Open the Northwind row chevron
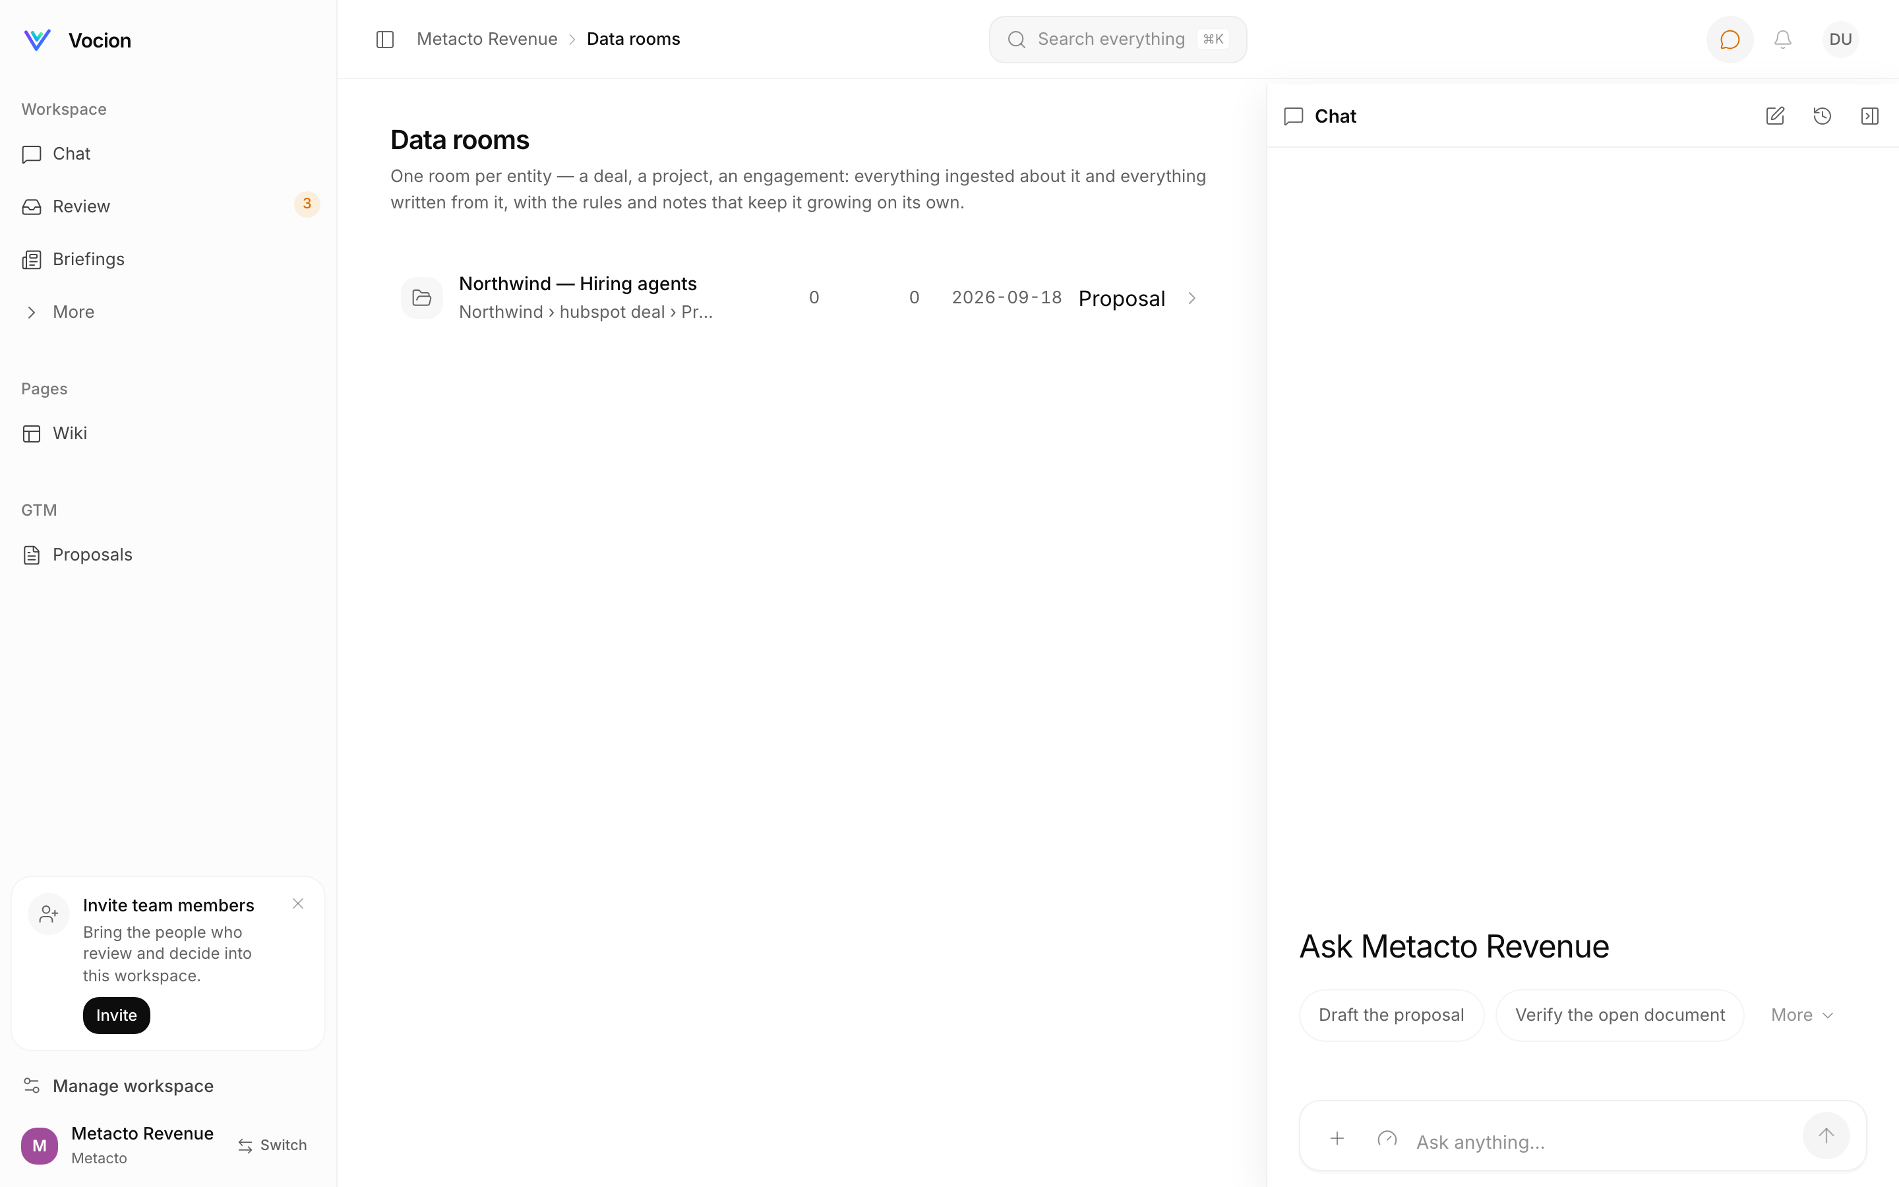 click(1191, 298)
